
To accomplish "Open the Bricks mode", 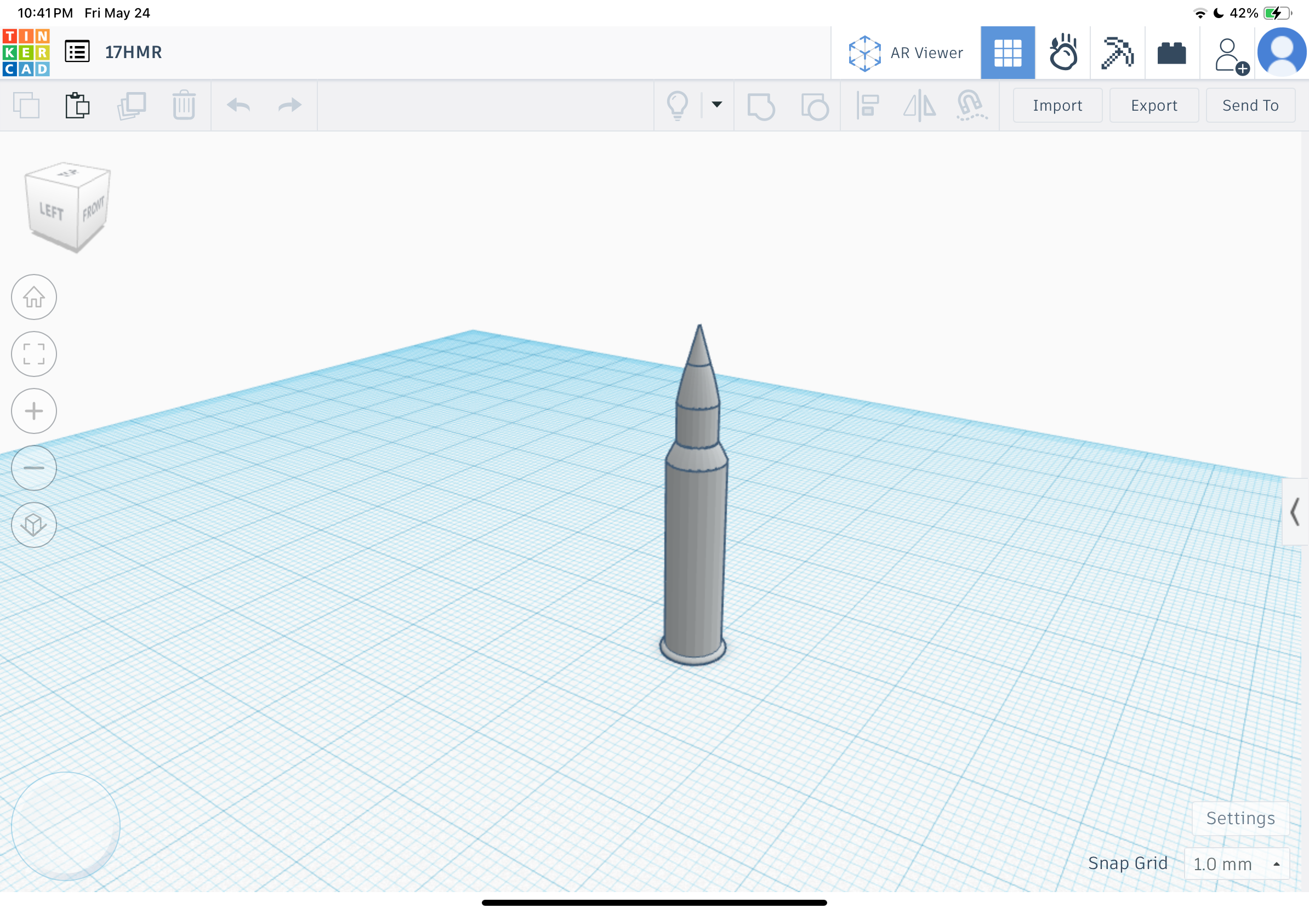I will click(x=1171, y=53).
